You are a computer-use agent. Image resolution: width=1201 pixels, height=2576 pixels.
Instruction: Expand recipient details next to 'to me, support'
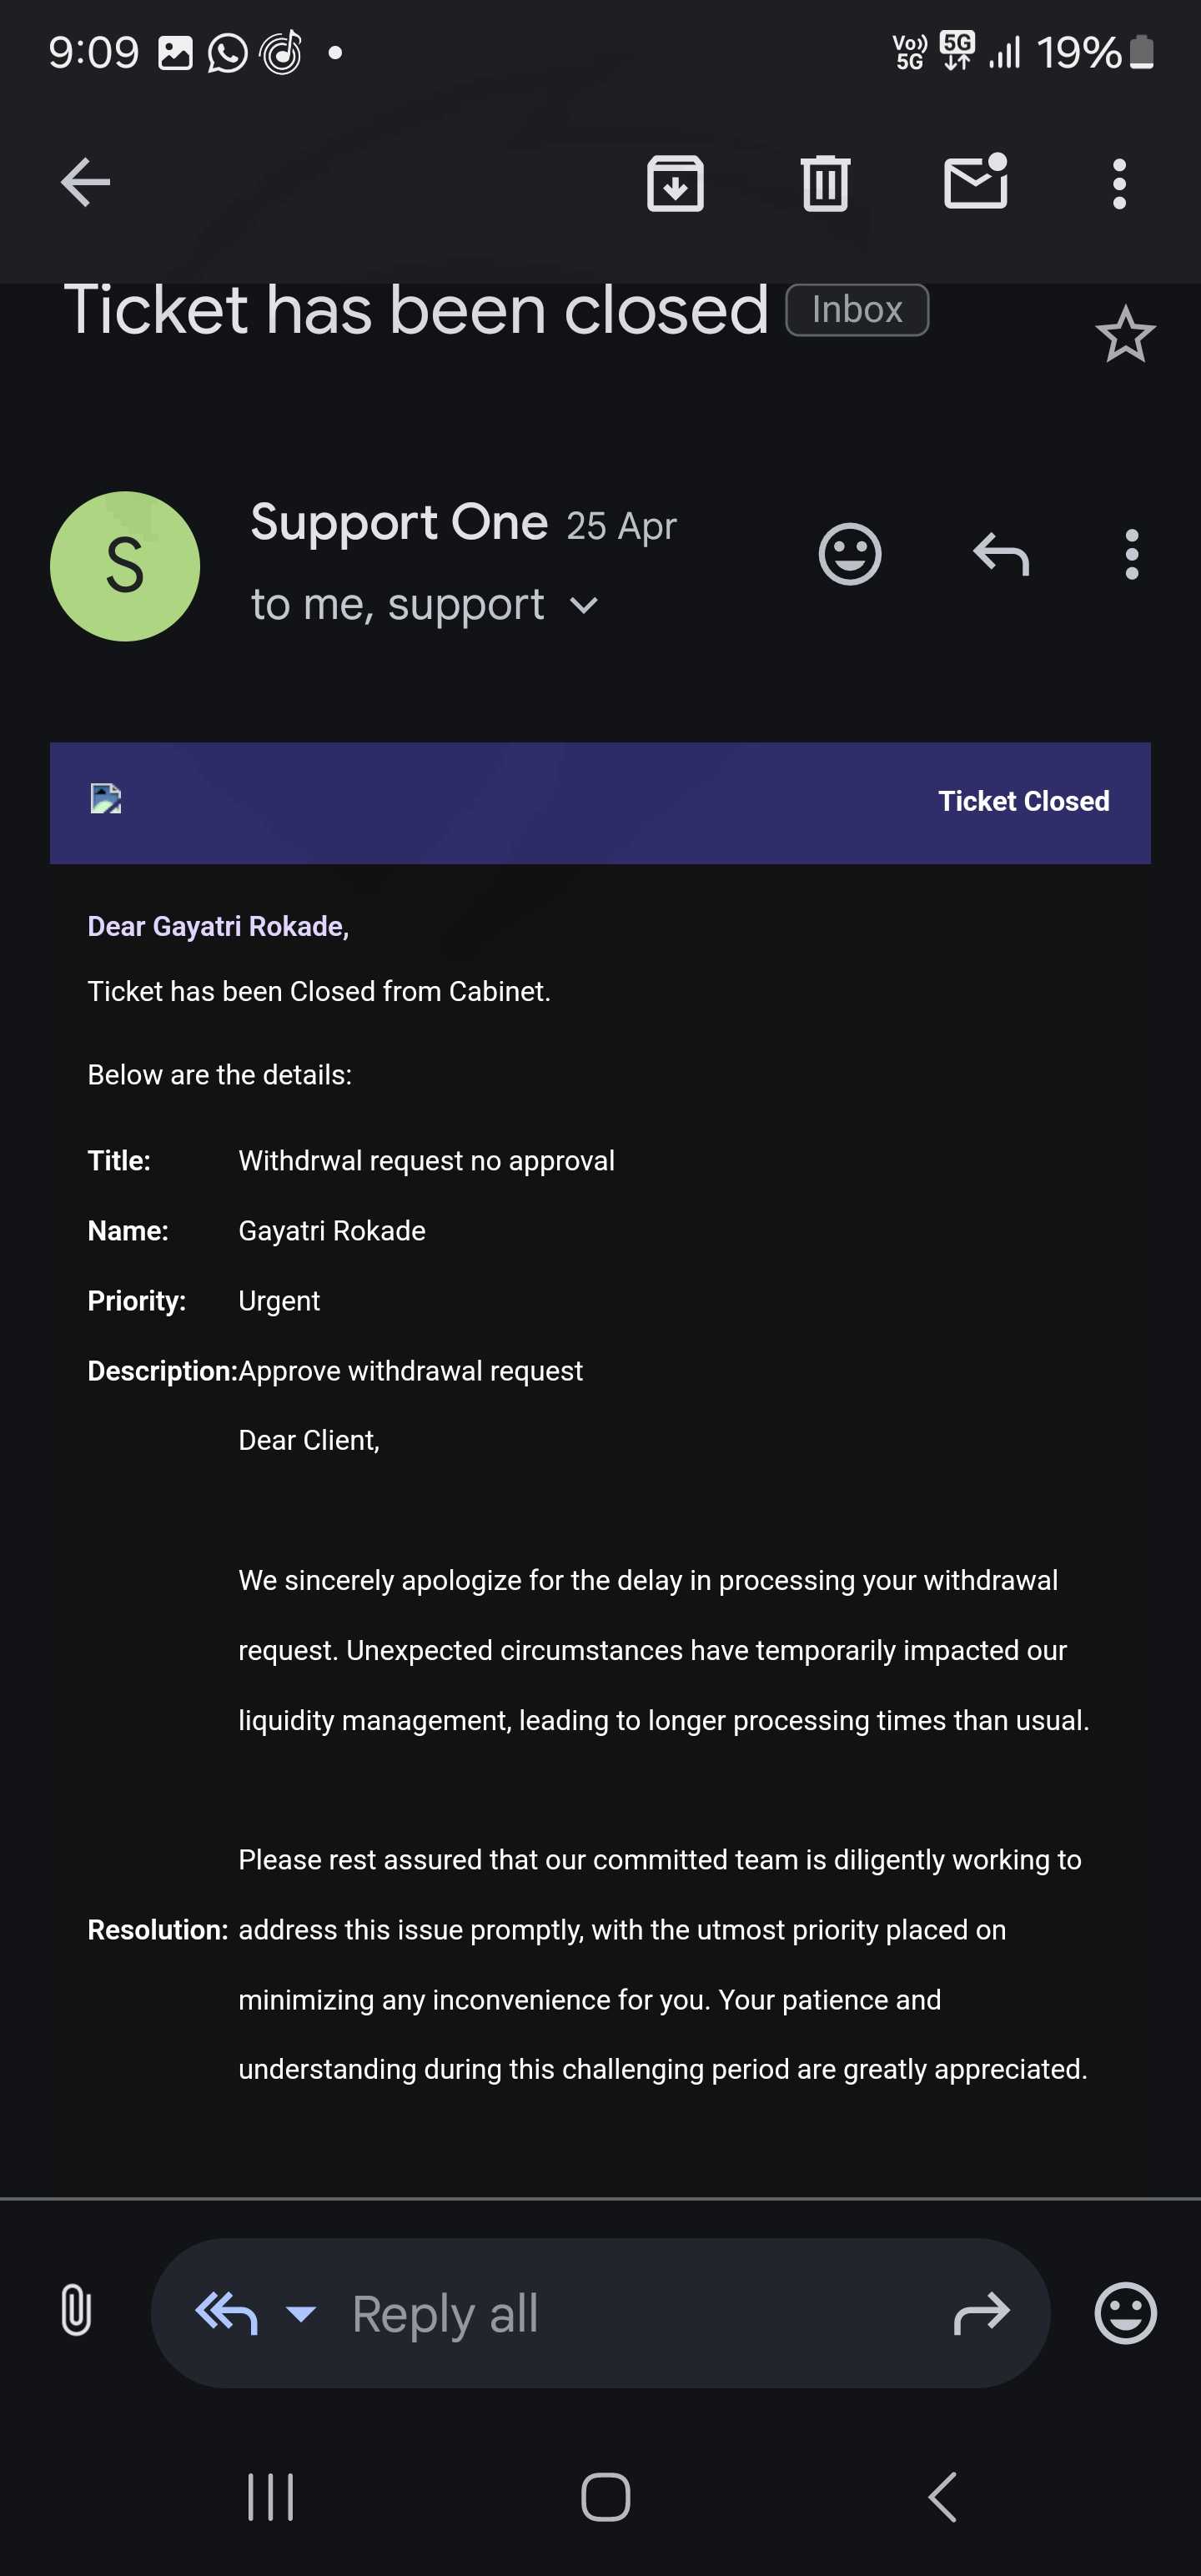584,605
